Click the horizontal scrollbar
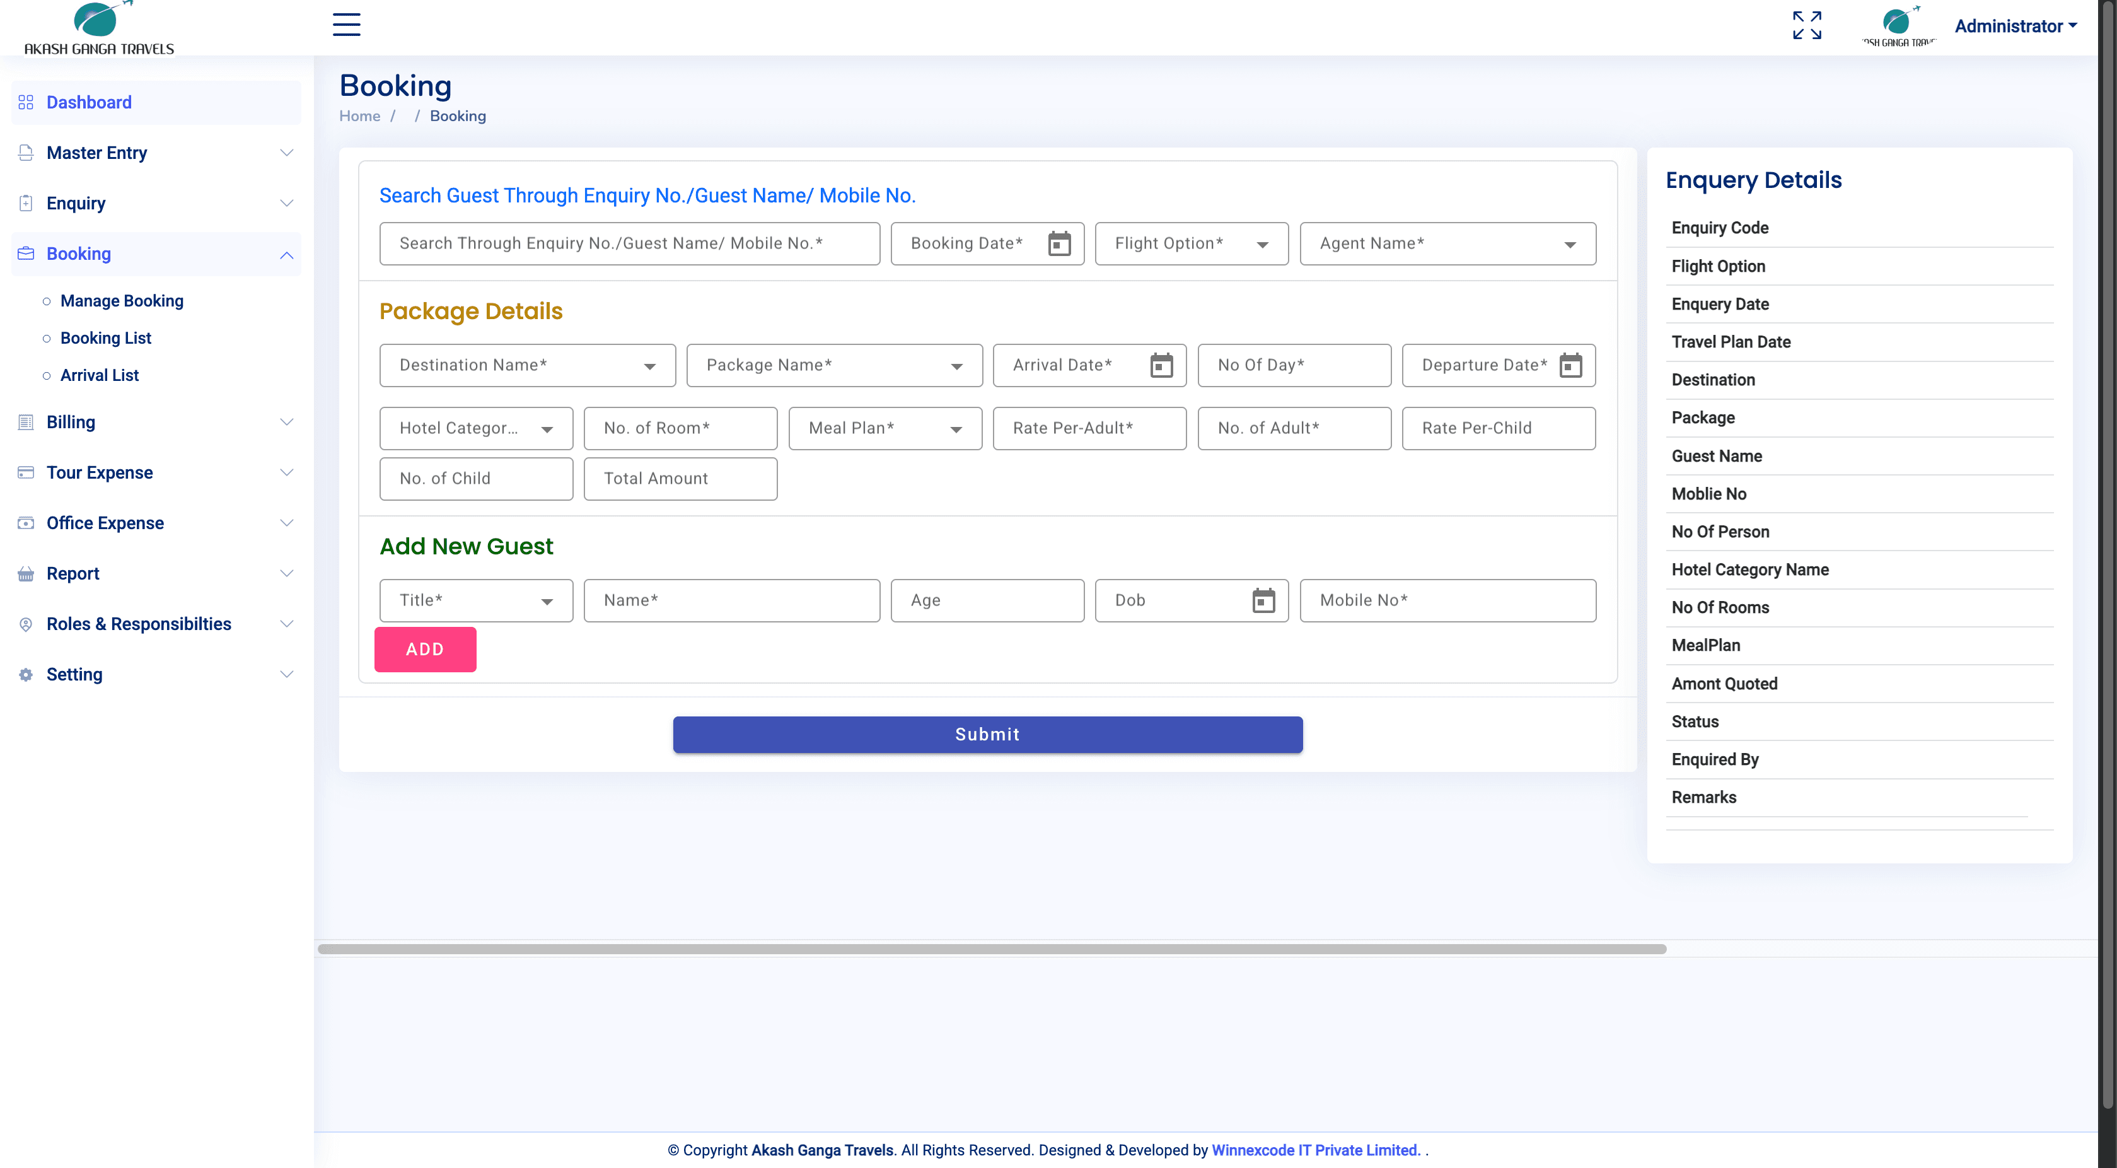 pos(991,949)
